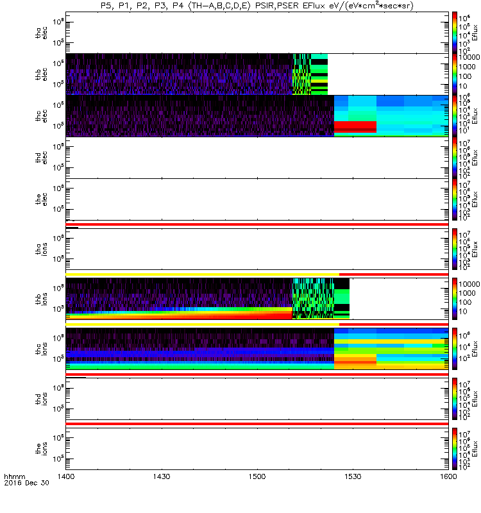Viewport: 481px width, 513px height.
Task: Select the 'thb elec' panel axis label
Action: tap(42, 74)
